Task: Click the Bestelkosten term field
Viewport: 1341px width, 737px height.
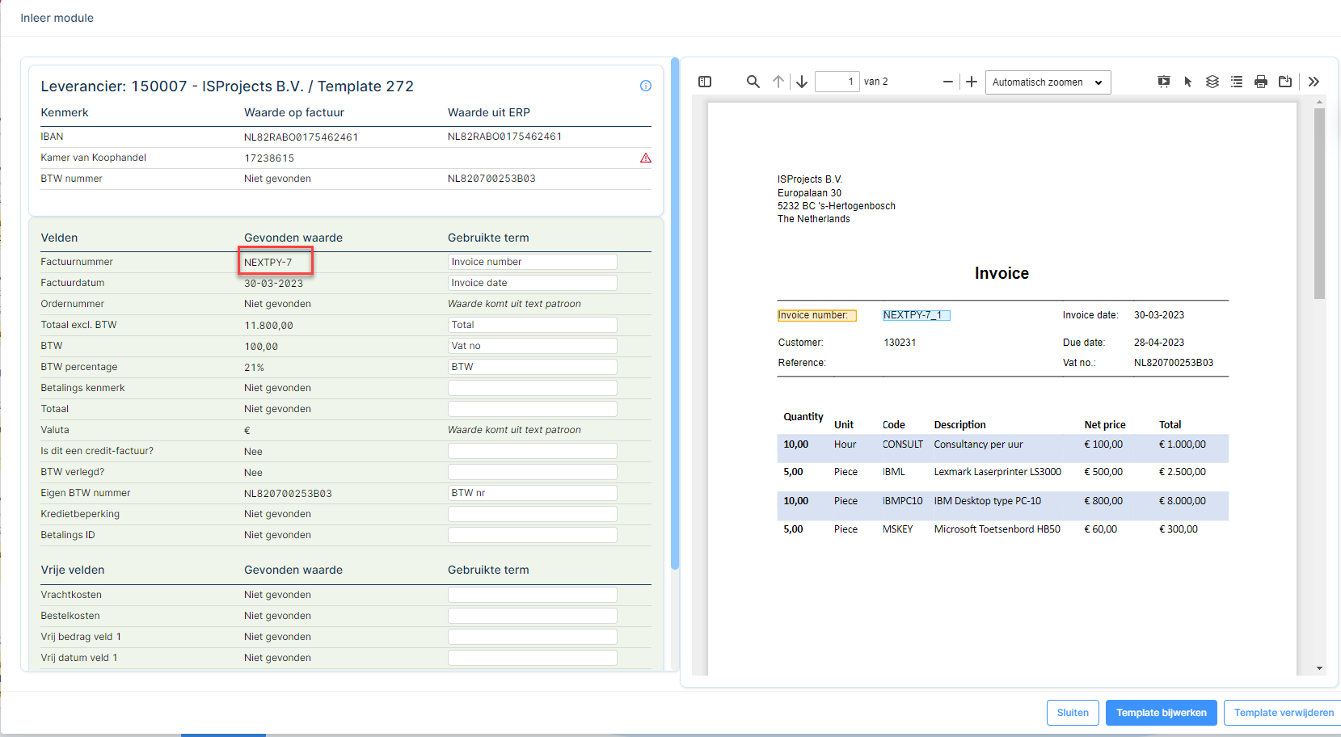Action: coord(532,616)
